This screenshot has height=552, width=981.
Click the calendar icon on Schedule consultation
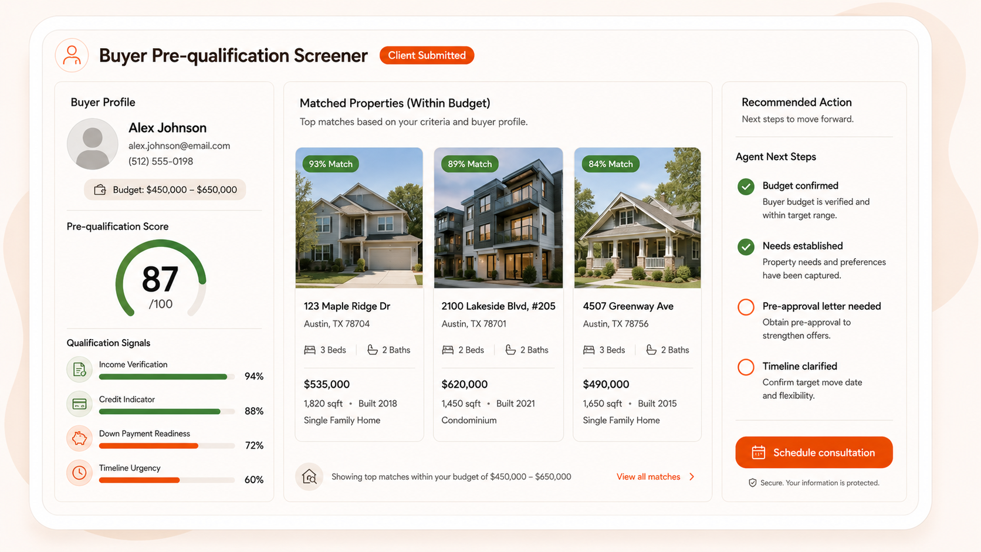[x=759, y=452]
